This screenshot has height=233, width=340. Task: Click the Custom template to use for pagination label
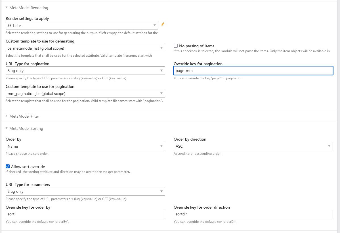point(40,87)
